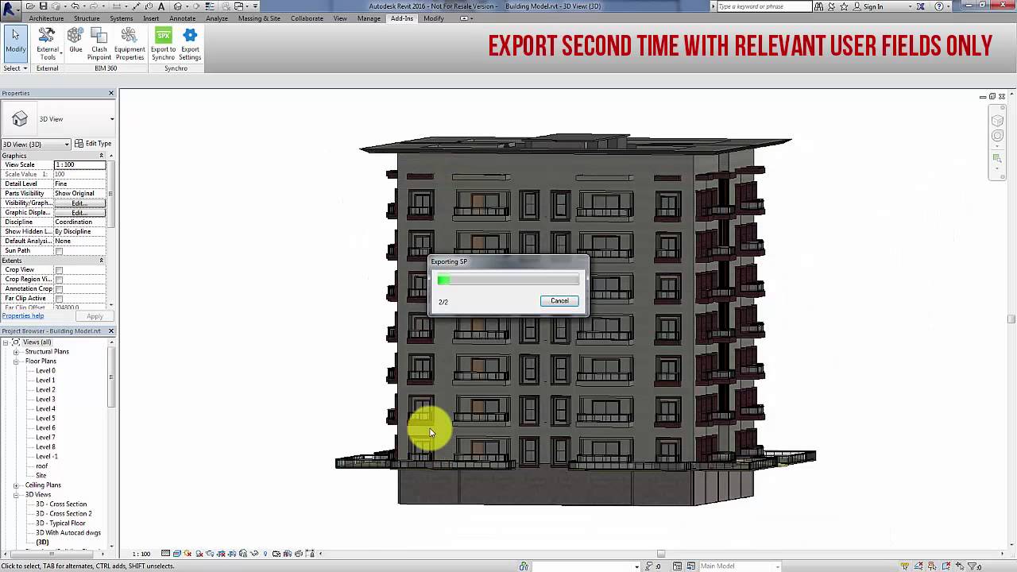Viewport: 1017px width, 572px height.
Task: Click the View Scale 1:100 field
Action: pyautogui.click(x=79, y=164)
